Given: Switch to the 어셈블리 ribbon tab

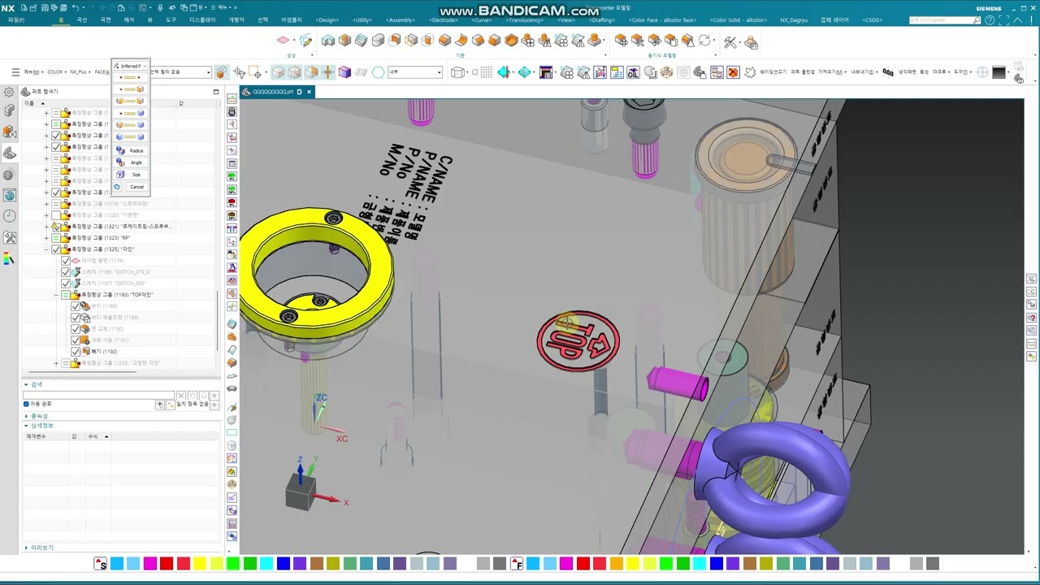Looking at the screenshot, I should [x=291, y=19].
